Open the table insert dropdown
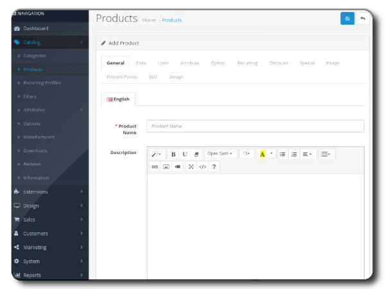This screenshot has width=385, height=289. (x=326, y=154)
